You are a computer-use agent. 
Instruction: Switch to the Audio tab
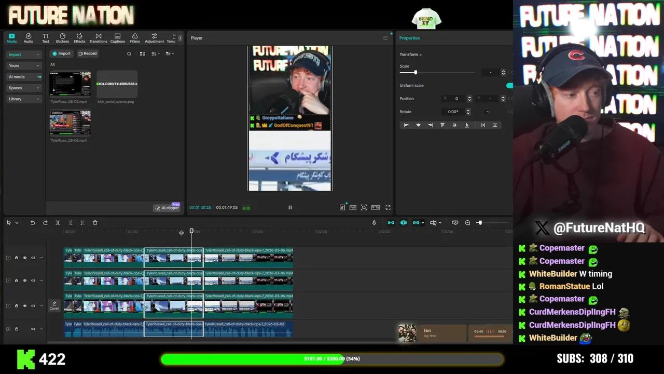[x=29, y=38]
